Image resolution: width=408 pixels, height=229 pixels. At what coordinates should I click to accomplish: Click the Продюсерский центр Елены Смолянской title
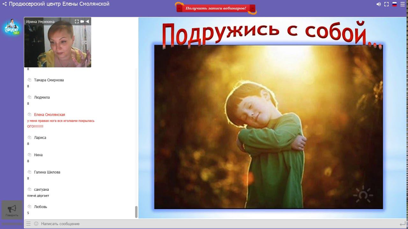(x=59, y=4)
